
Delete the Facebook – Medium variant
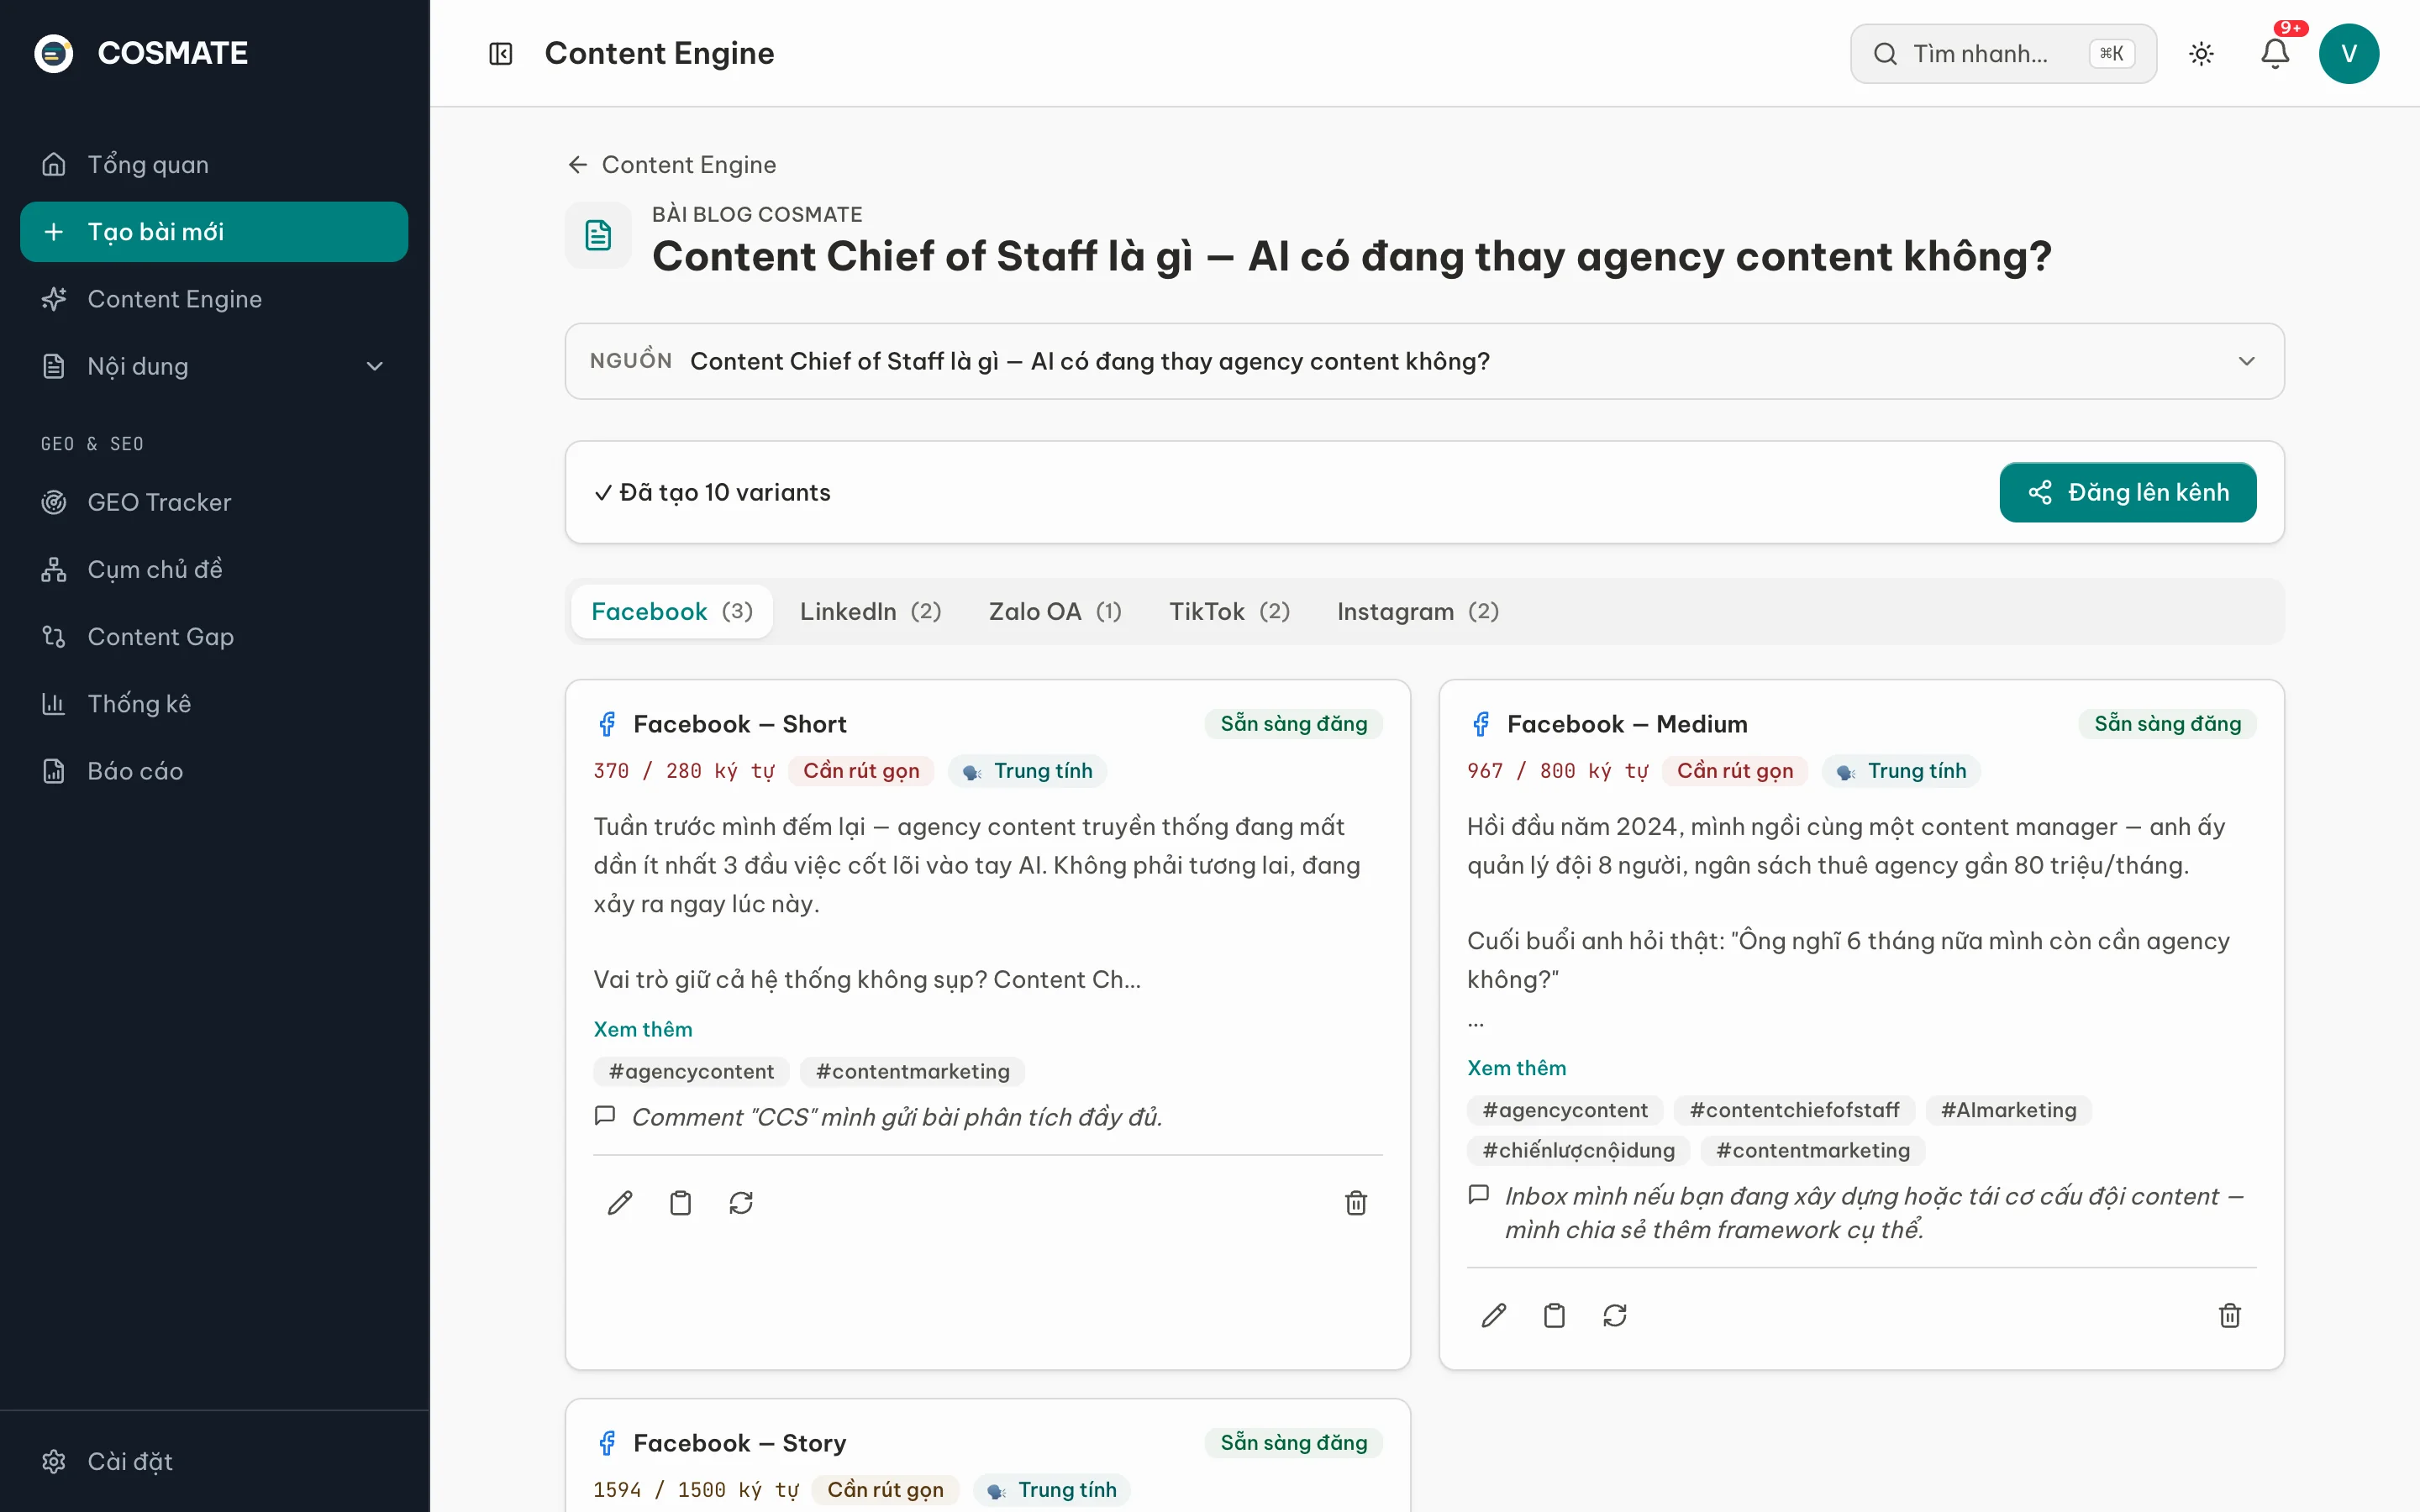coord(2230,1315)
